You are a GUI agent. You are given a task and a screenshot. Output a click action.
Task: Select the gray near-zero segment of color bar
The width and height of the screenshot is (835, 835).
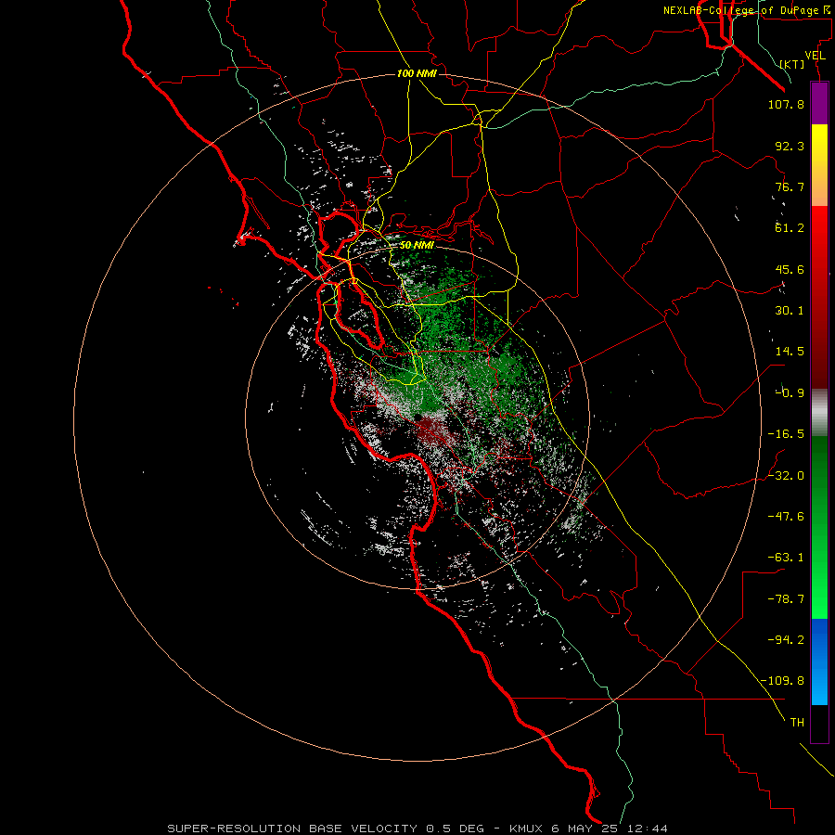tap(819, 413)
